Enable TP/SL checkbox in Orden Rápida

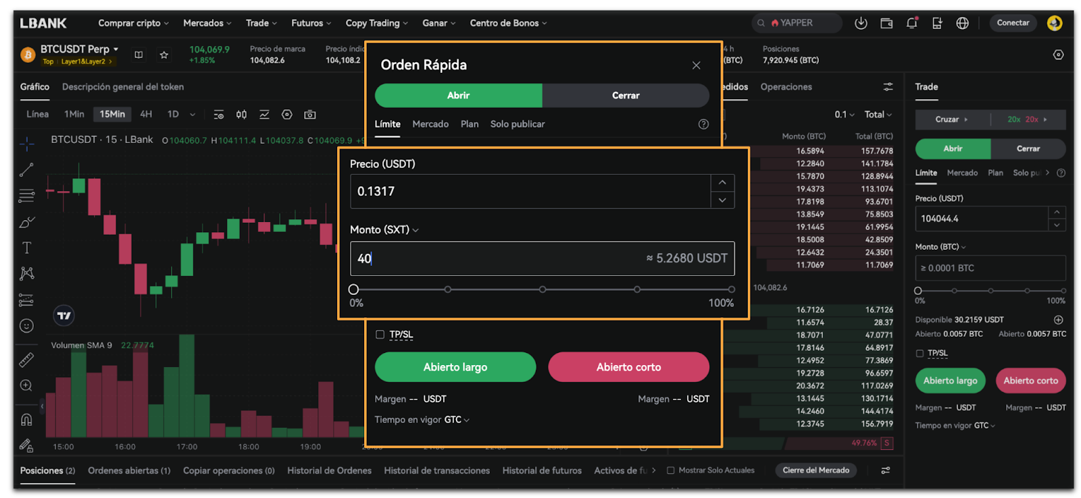[380, 335]
